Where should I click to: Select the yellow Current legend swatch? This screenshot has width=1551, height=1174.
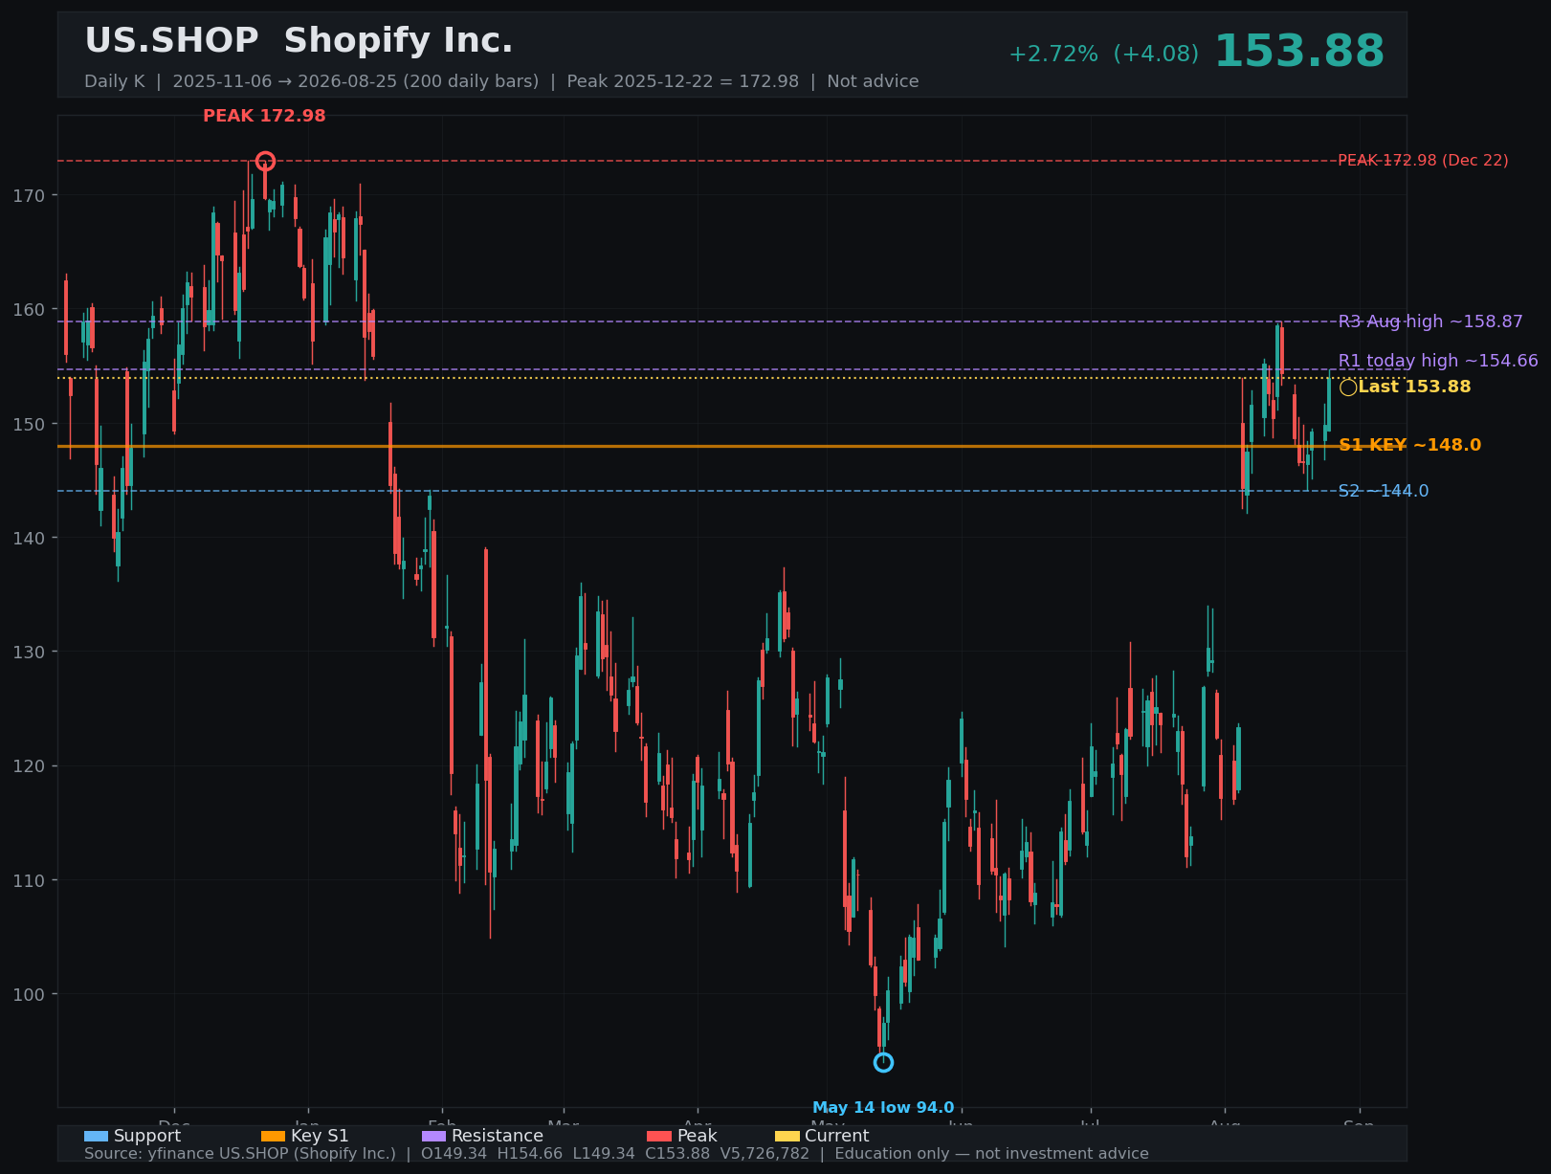[x=787, y=1137]
